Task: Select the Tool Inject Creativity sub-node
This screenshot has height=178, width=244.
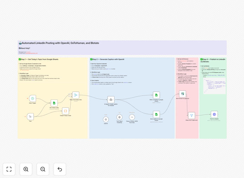Action: tap(120, 117)
